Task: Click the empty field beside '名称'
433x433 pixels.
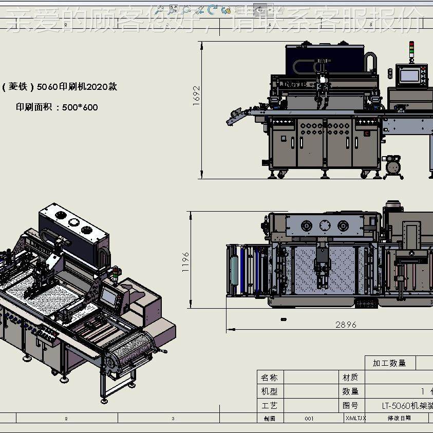Action: pyautogui.click(x=311, y=377)
